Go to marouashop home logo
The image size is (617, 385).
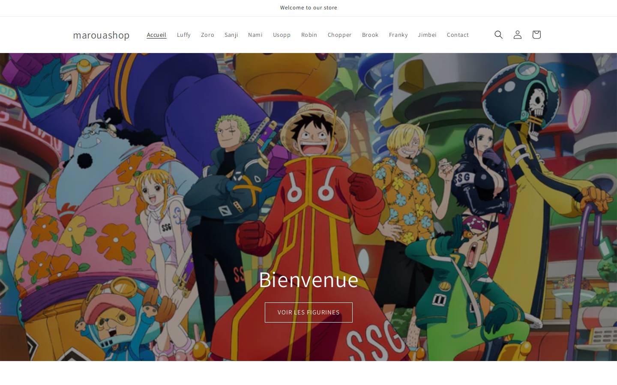click(101, 35)
